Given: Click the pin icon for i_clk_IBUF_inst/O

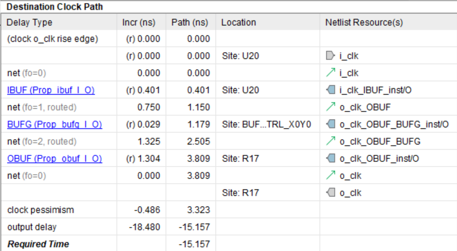Looking at the screenshot, I should tap(330, 90).
